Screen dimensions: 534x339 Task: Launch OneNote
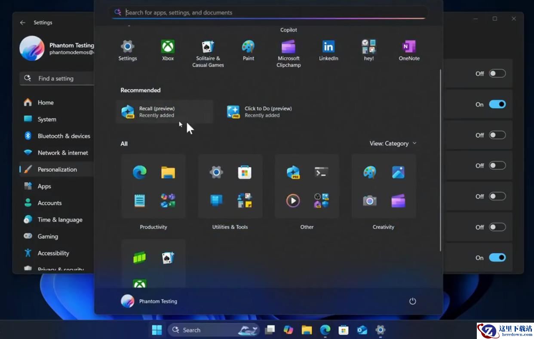click(409, 50)
